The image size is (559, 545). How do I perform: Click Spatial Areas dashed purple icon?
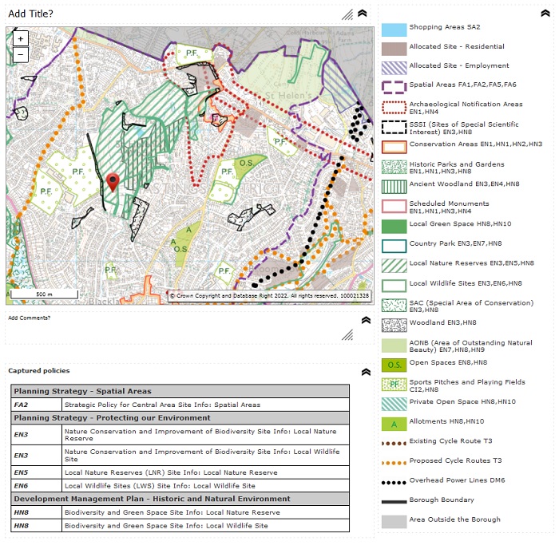[394, 87]
